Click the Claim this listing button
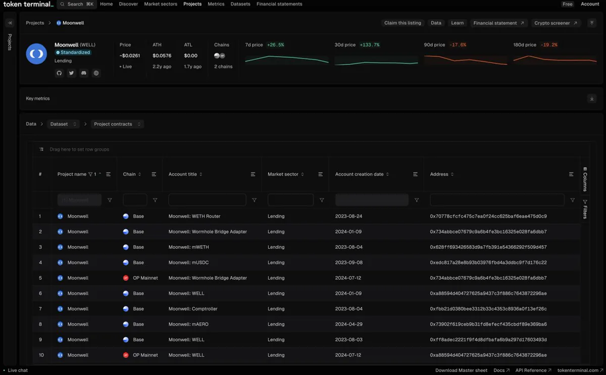This screenshot has width=606, height=375. point(402,23)
